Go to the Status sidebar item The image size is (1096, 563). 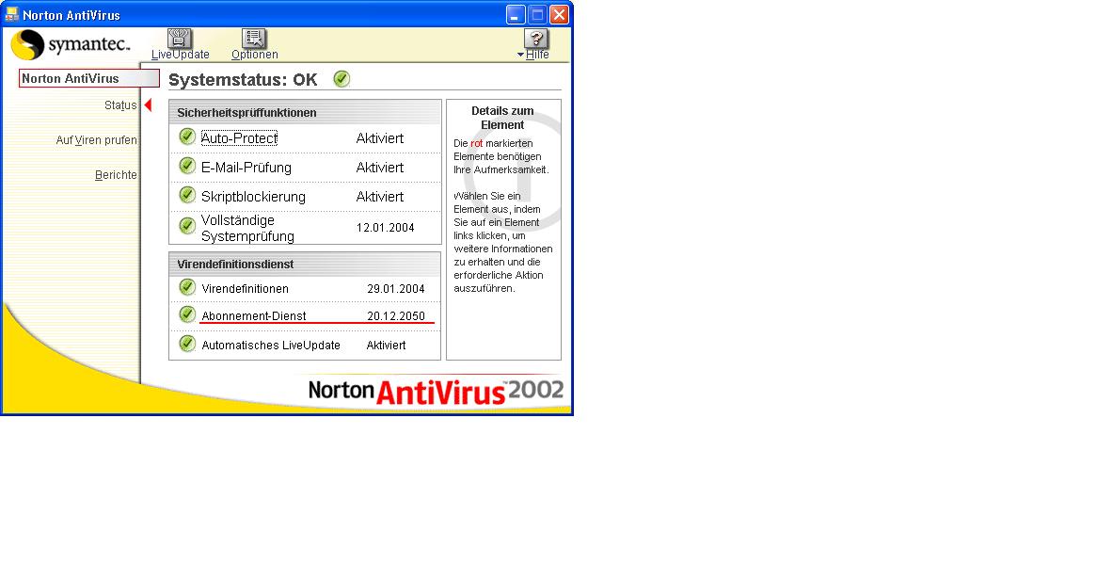click(120, 105)
